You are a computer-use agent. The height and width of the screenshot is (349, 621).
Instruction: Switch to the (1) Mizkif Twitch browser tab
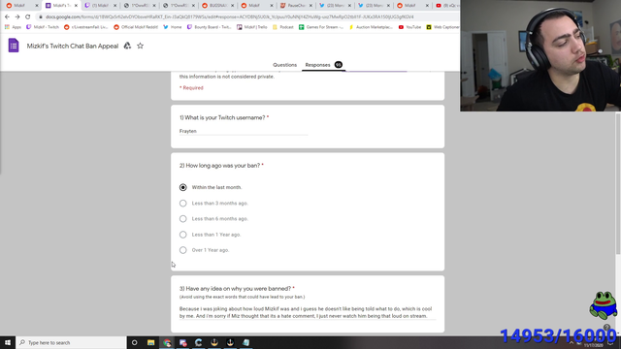(x=101, y=6)
